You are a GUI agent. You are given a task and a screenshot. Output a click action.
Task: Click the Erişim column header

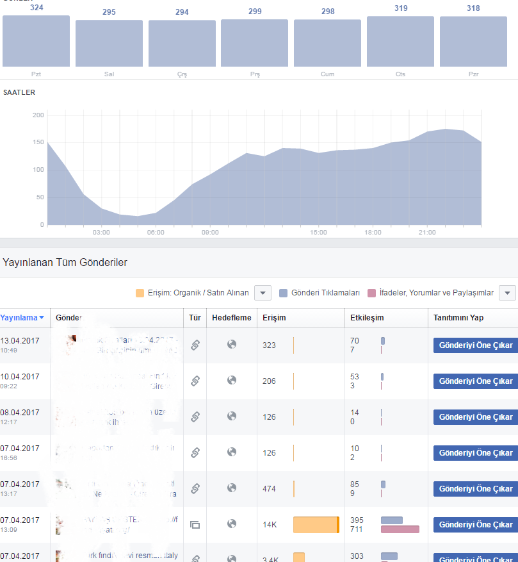(x=274, y=318)
